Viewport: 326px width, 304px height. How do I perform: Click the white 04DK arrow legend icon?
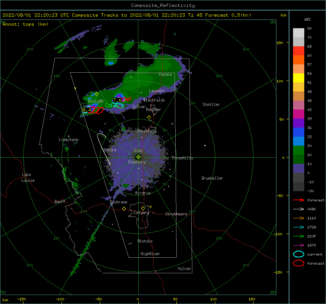point(298,209)
